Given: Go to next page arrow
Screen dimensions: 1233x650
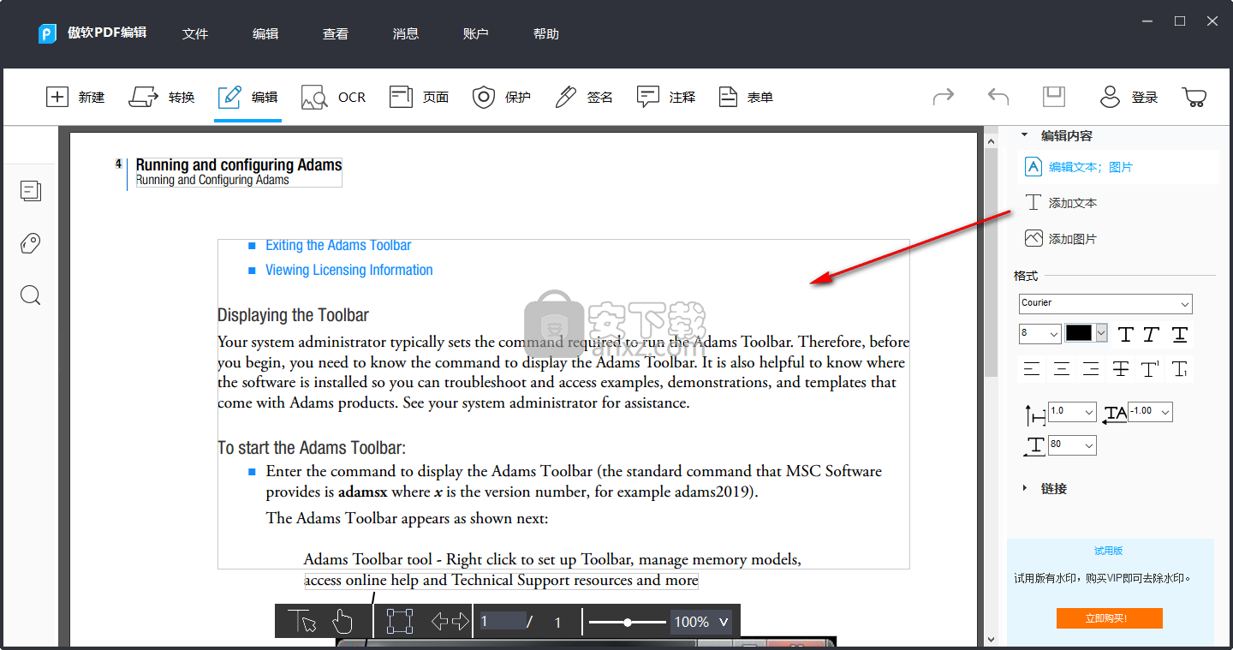Looking at the screenshot, I should (461, 621).
